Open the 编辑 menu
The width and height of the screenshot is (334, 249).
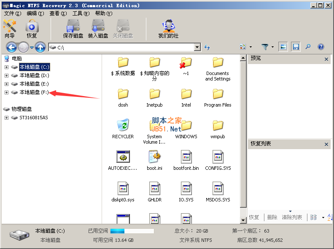point(35,13)
